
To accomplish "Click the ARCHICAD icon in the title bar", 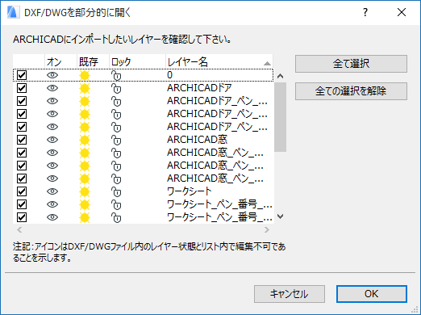I will coord(13,12).
